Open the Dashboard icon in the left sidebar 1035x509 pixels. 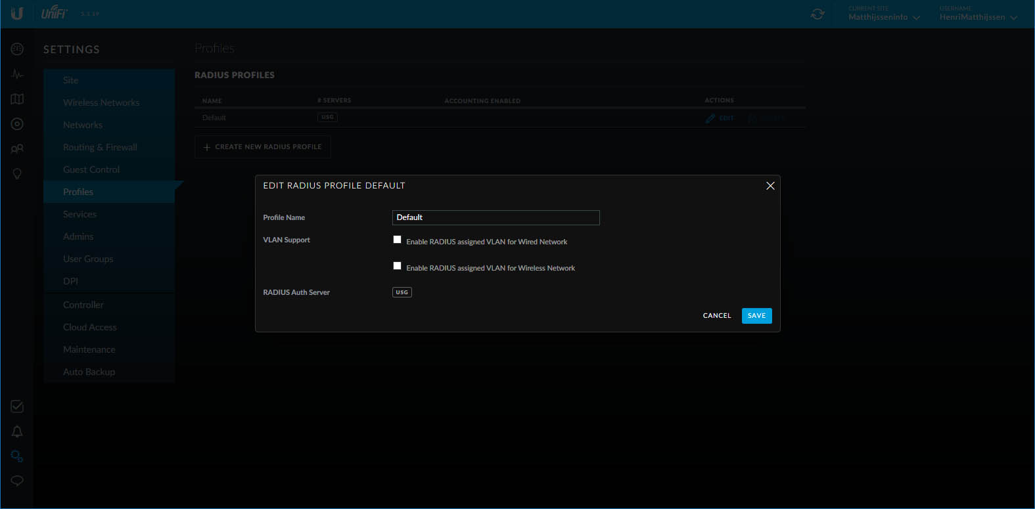(17, 49)
